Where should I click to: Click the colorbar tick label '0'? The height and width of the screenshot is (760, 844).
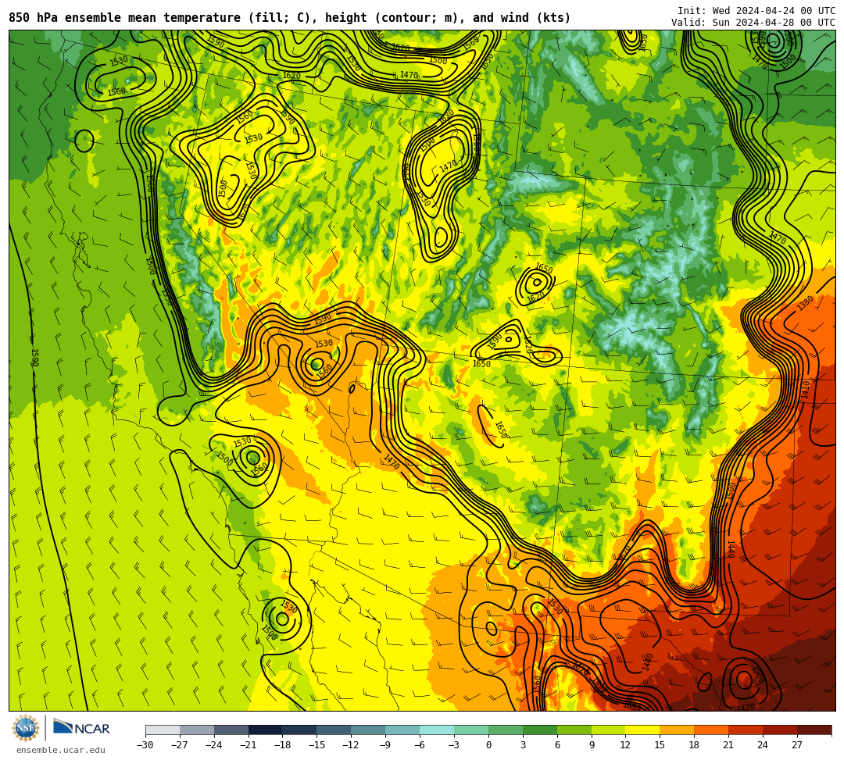tap(488, 745)
